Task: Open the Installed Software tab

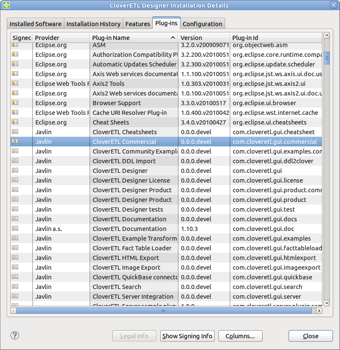Action: (35, 24)
